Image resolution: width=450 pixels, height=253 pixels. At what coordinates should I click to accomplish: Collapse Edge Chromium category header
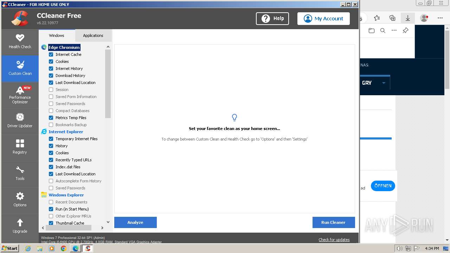tap(64, 47)
